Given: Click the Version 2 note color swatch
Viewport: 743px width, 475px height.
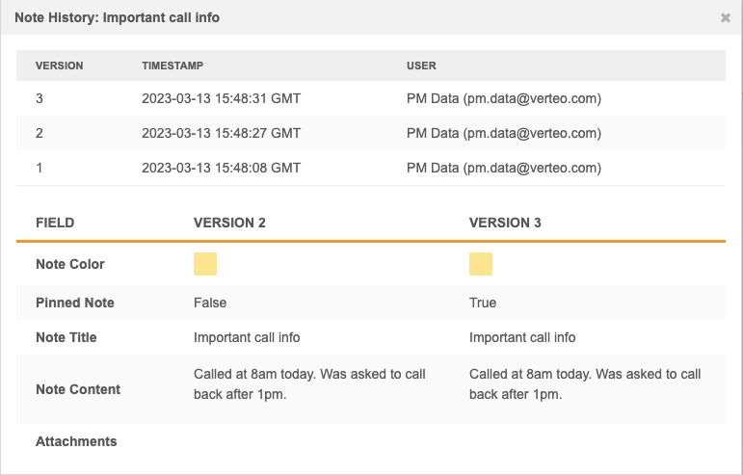Looking at the screenshot, I should point(205,264).
